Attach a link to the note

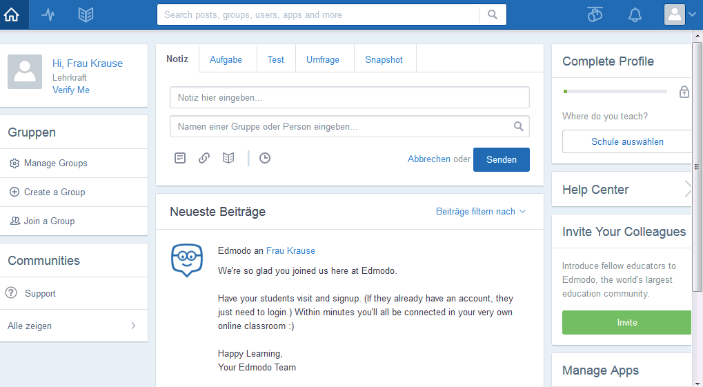[204, 158]
